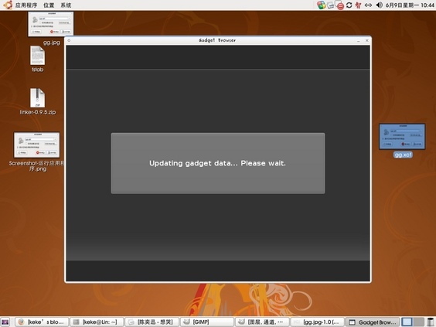The height and width of the screenshot is (327, 436).
Task: Select the second workspace in the switcher
Action: coord(418,322)
